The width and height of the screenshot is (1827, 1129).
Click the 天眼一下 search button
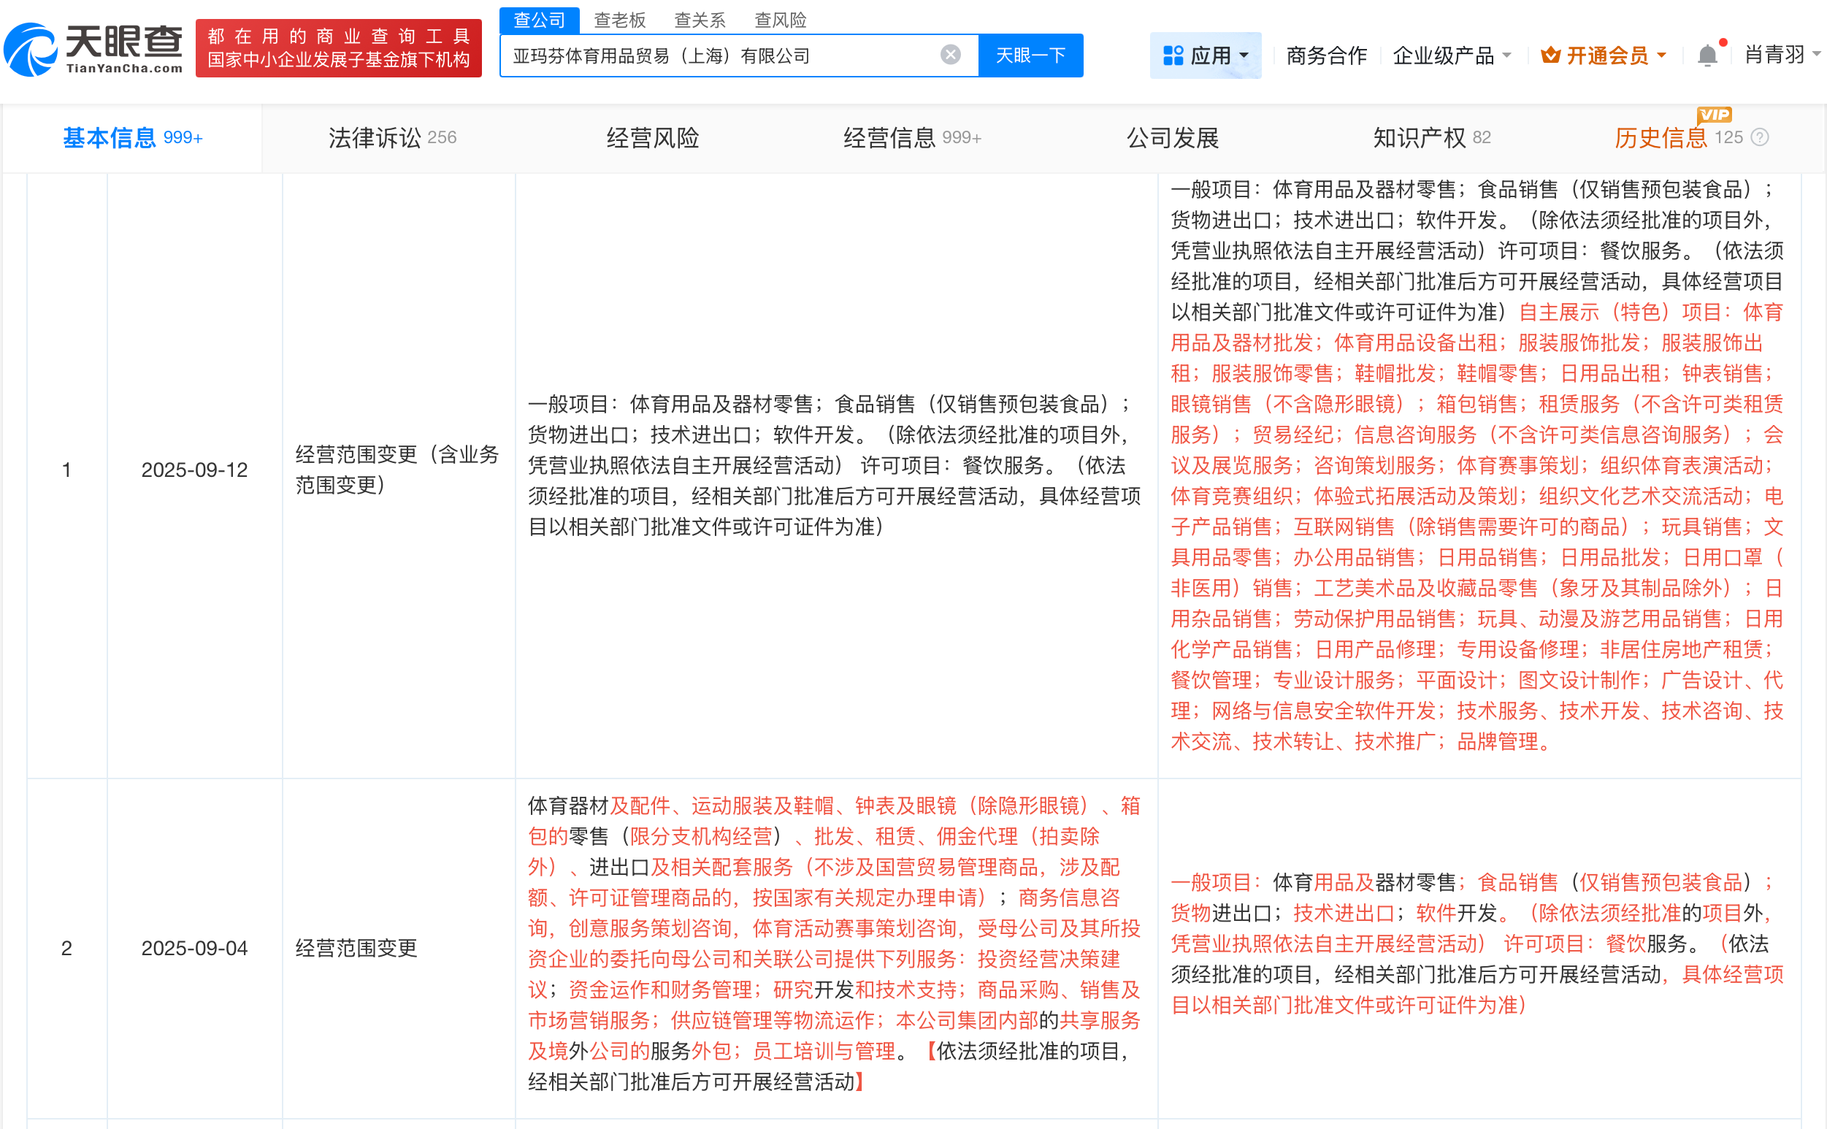pyautogui.click(x=1030, y=55)
